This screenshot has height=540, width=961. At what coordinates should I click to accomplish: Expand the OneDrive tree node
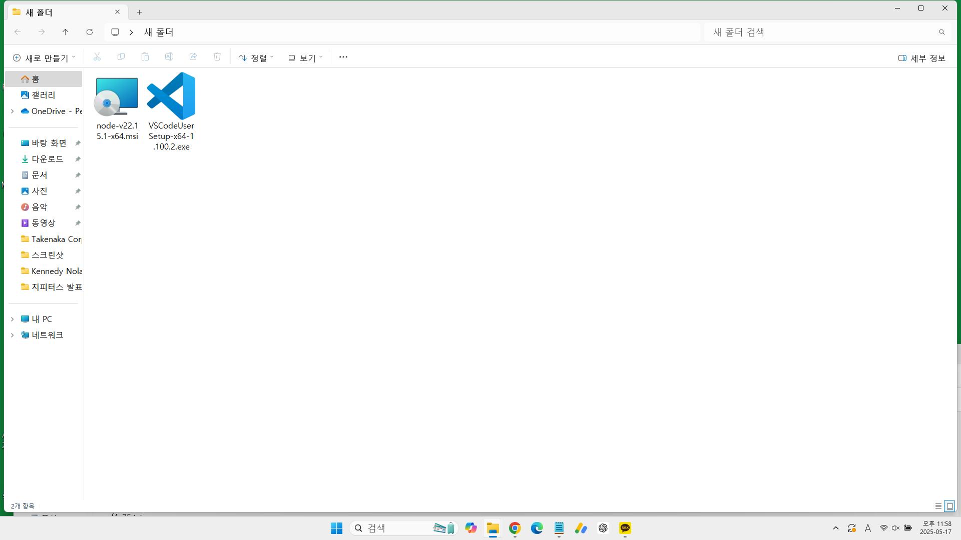[13, 111]
